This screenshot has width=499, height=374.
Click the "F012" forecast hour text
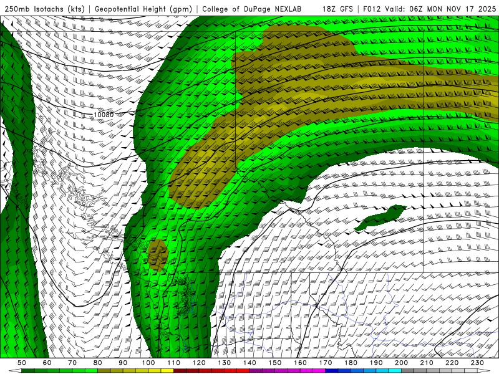372,9
